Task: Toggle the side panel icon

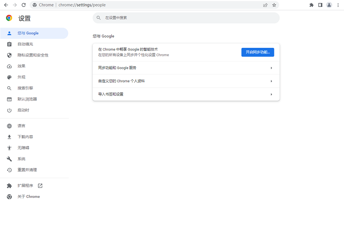Action: point(320,5)
